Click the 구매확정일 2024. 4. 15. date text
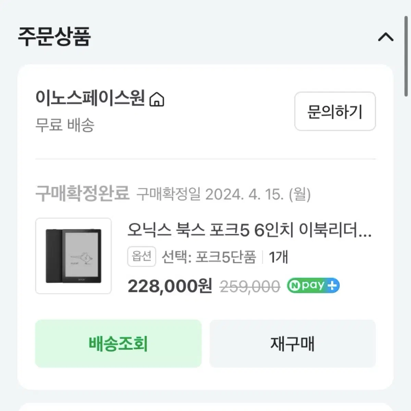The height and width of the screenshot is (411, 411). [223, 195]
